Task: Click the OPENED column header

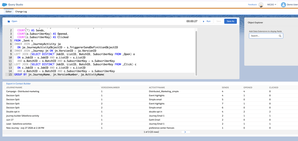Action: [x=248, y=88]
